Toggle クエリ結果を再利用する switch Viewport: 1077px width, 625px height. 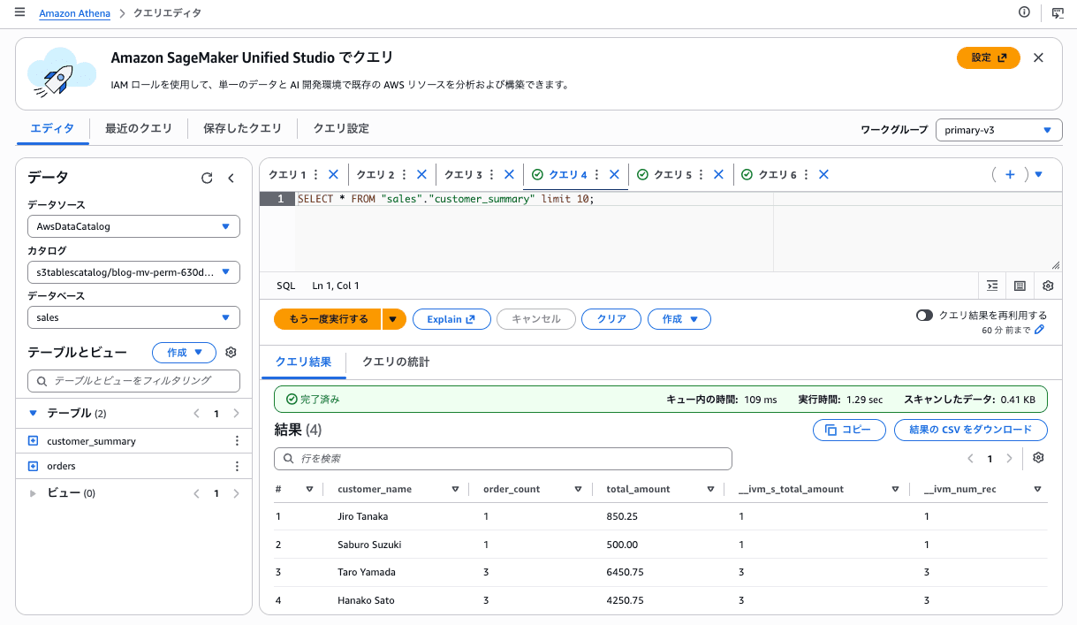[x=925, y=316]
